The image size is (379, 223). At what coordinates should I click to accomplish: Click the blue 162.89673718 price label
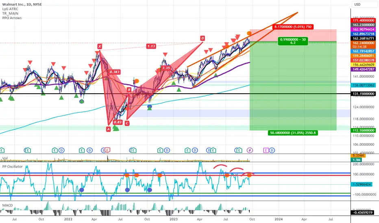tap(364, 34)
